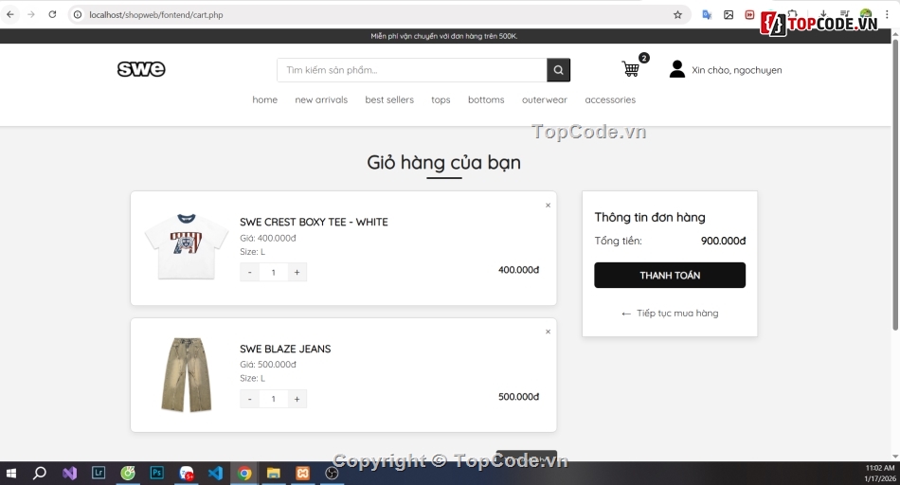Increase quantity of SWE Crest Boxy Tee

(x=297, y=273)
